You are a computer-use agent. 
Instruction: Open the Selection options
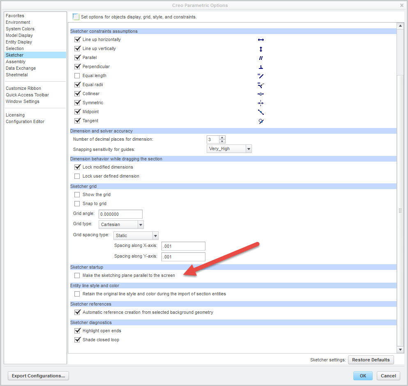coord(14,48)
